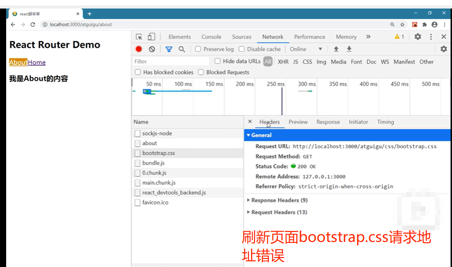Check Has blocked cookies

click(138, 72)
